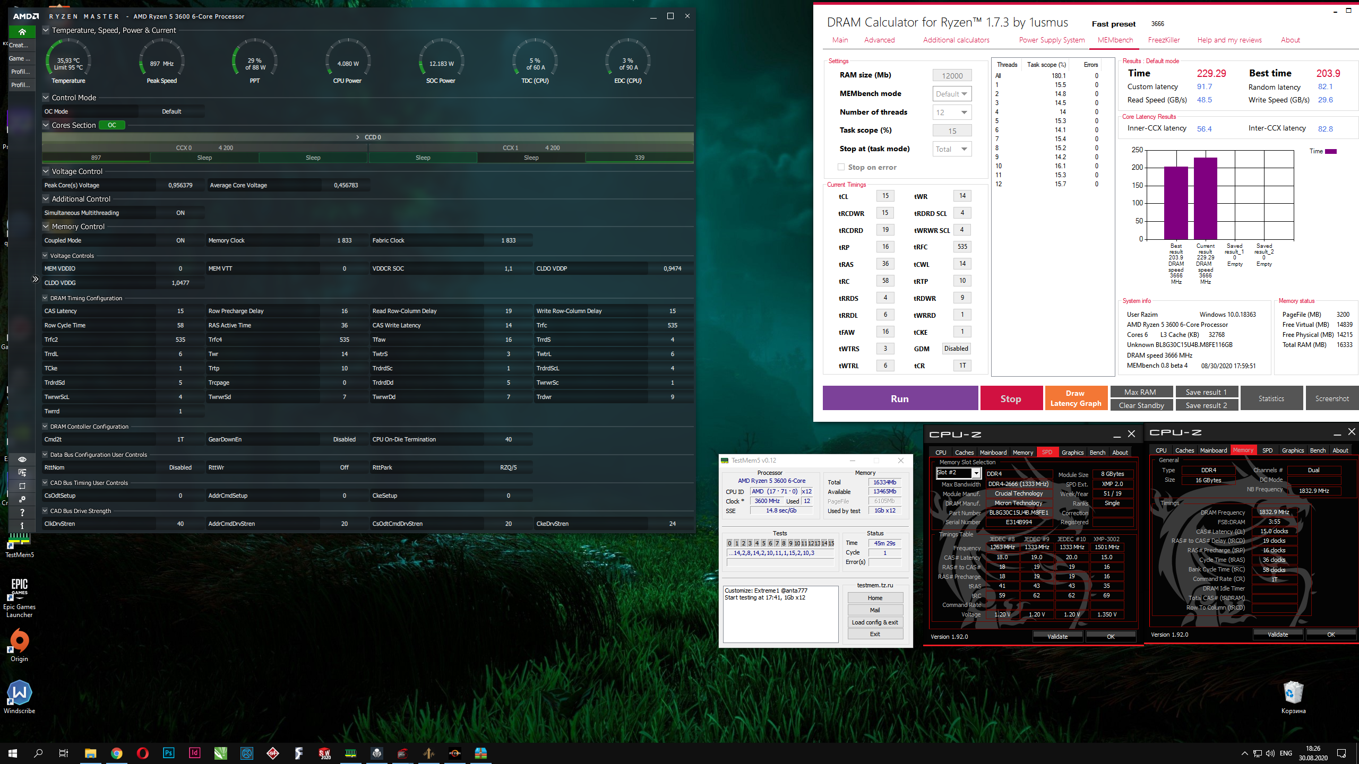The image size is (1359, 764).
Task: Click the Ryzen Master Home icon
Action: click(22, 32)
